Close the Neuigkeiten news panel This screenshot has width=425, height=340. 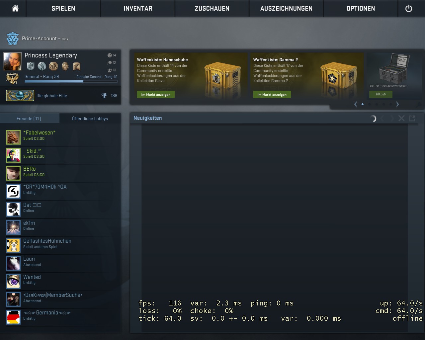click(401, 118)
